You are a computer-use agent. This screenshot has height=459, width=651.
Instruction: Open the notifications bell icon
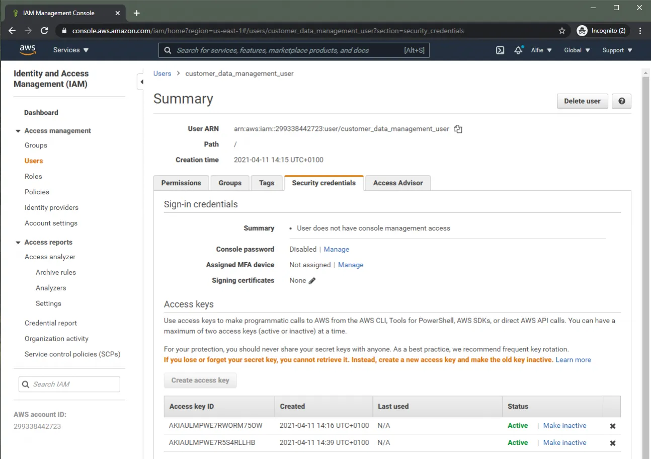click(x=518, y=50)
